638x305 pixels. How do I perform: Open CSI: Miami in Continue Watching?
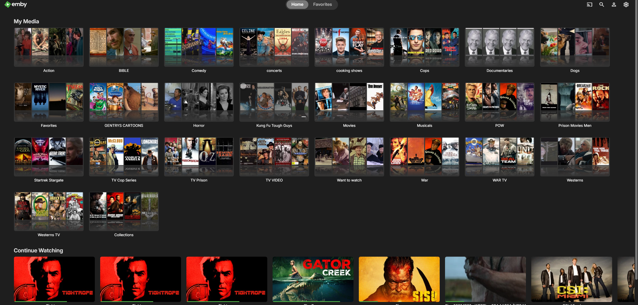pyautogui.click(x=572, y=279)
